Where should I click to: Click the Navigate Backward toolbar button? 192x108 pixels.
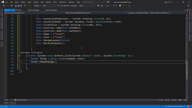[4, 6]
